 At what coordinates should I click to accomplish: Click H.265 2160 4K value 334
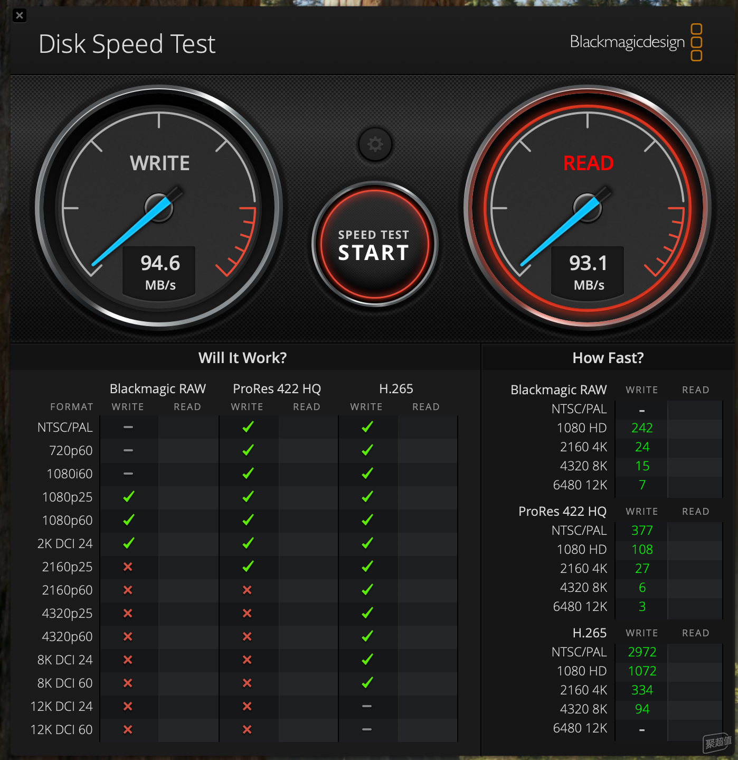pos(642,690)
